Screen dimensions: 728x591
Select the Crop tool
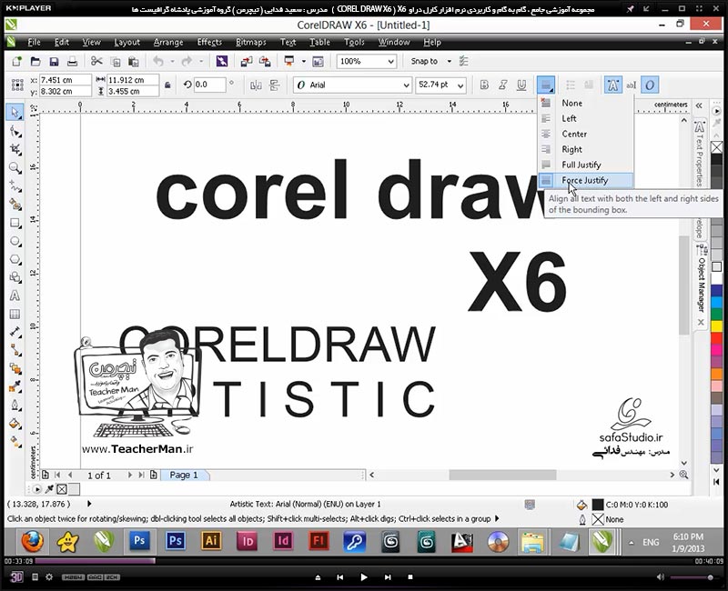tap(15, 149)
